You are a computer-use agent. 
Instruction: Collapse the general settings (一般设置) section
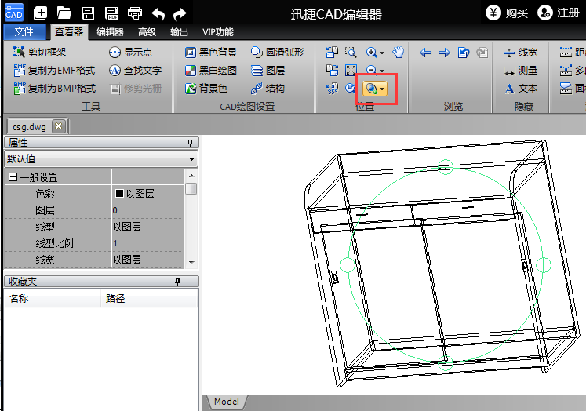pos(13,178)
